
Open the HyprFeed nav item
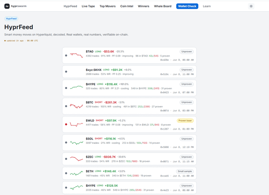pyautogui.click(x=70, y=6)
